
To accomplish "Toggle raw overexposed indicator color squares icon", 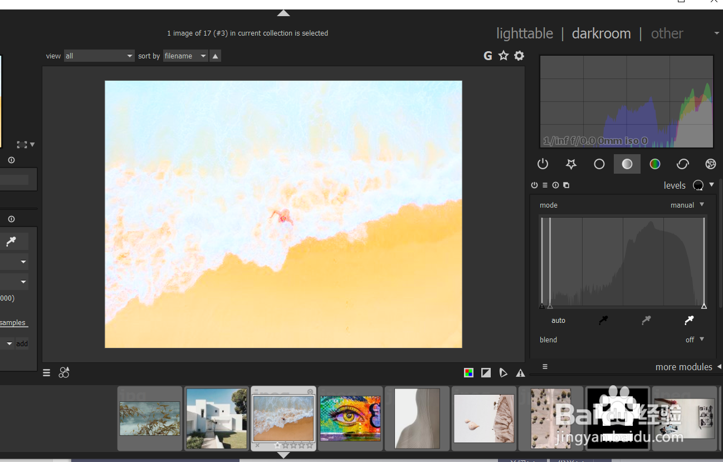I will [469, 373].
